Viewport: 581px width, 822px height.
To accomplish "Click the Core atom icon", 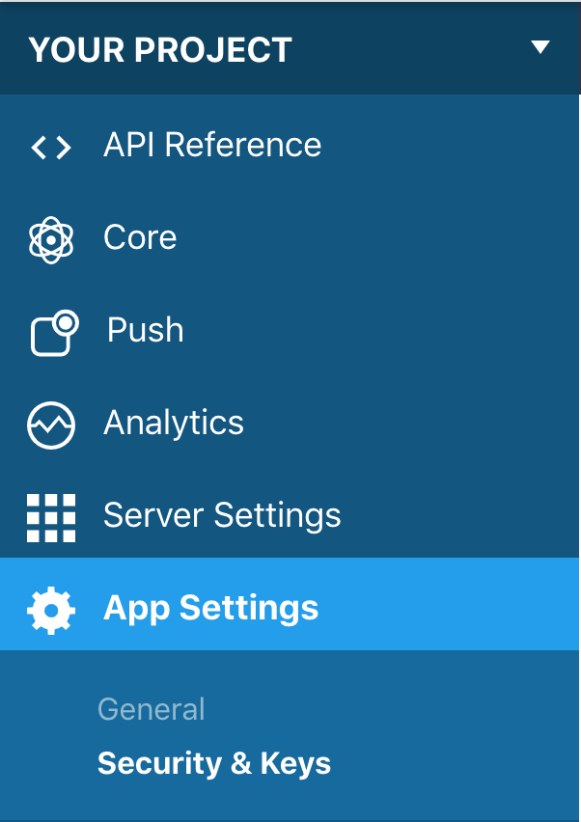I will click(50, 238).
